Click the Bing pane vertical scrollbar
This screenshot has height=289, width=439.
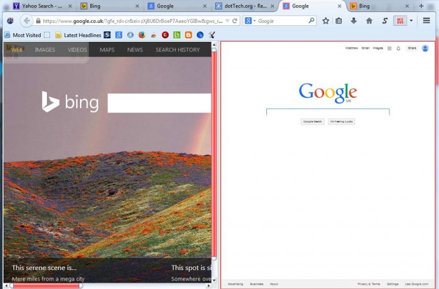pyautogui.click(x=214, y=154)
